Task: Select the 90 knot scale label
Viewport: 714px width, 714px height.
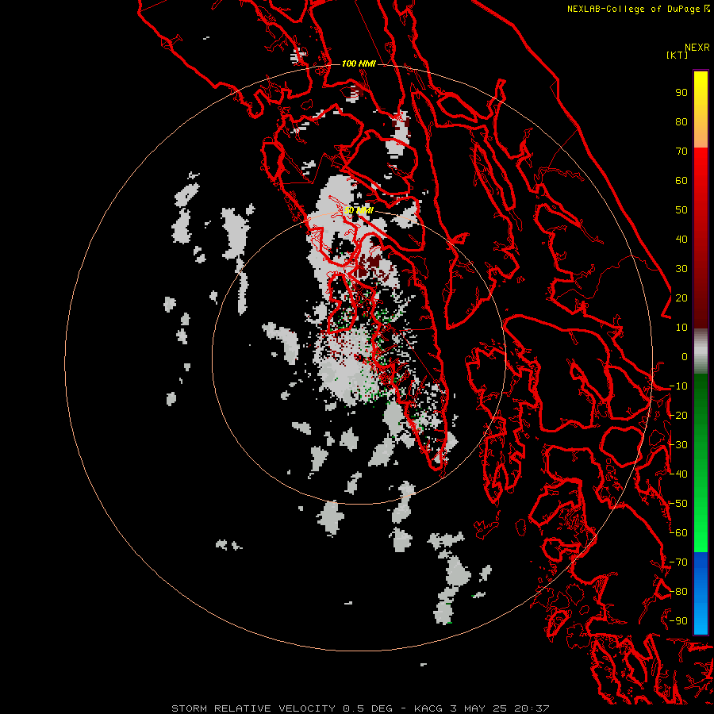Action: coord(681,93)
